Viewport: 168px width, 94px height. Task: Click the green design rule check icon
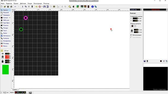78,7
